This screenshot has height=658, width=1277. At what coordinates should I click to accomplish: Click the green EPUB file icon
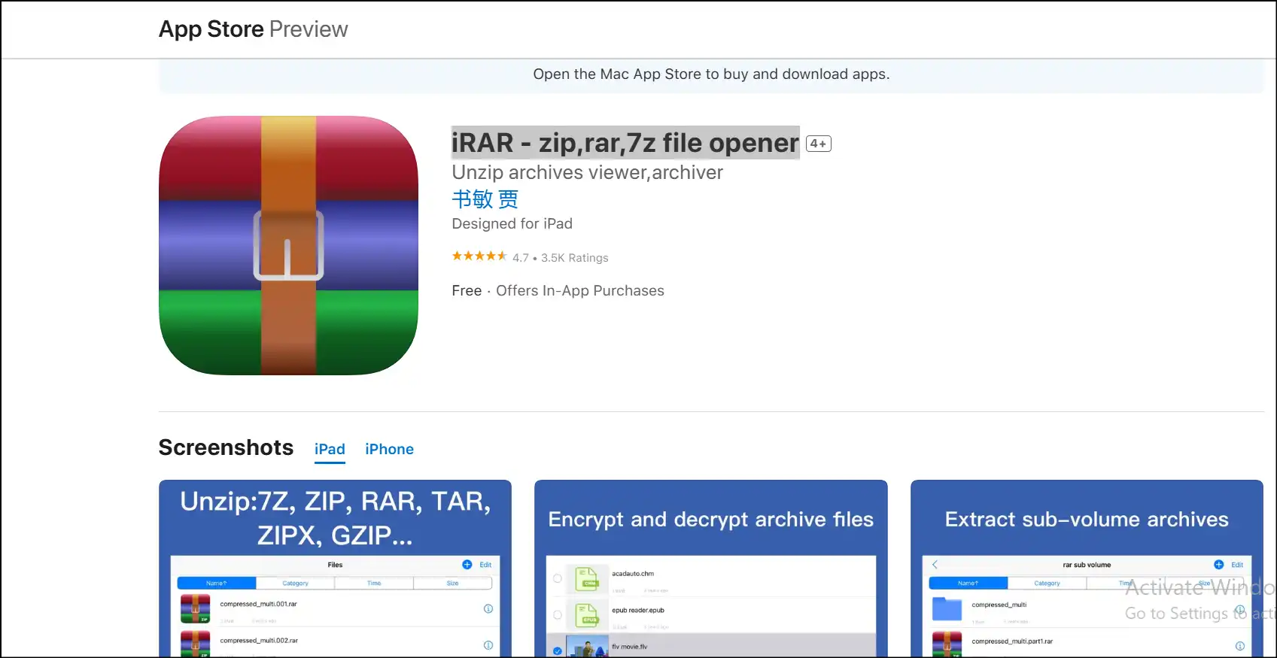(587, 615)
